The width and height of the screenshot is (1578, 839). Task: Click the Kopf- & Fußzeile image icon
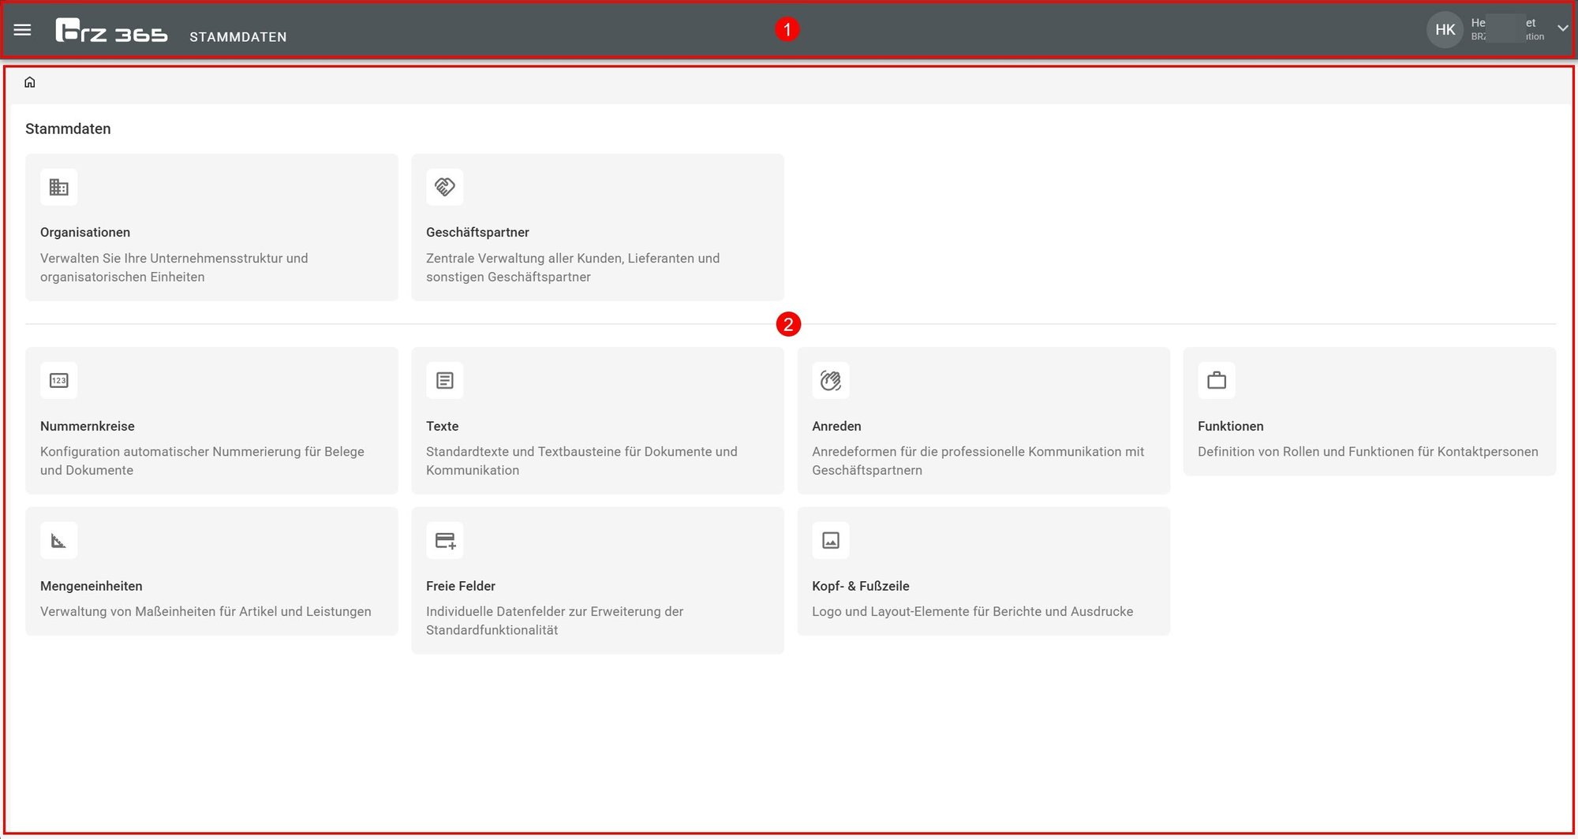click(x=831, y=541)
